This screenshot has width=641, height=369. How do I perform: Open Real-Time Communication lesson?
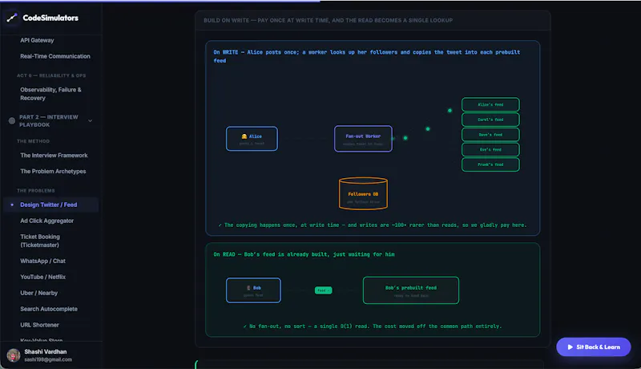pyautogui.click(x=55, y=56)
